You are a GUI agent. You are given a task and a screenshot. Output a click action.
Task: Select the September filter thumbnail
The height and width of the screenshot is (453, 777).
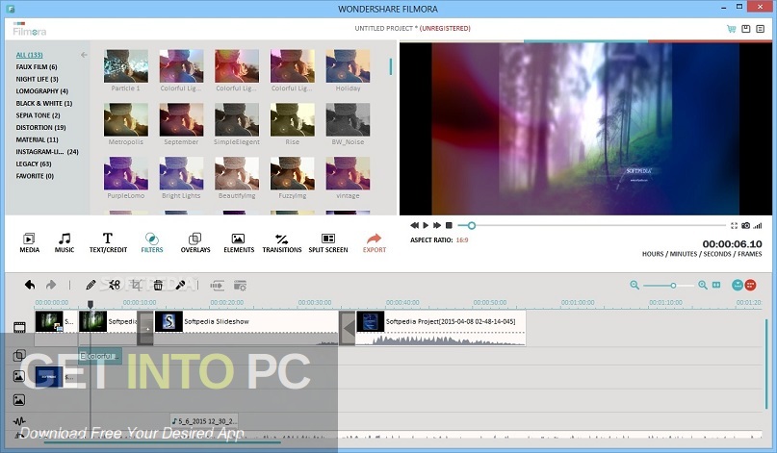tap(181, 119)
